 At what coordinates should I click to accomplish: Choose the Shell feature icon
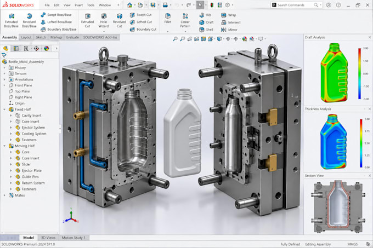pyautogui.click(x=202, y=30)
